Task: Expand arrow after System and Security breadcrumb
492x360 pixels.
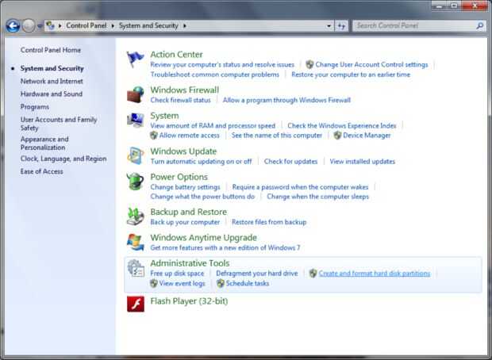Action: [x=184, y=25]
